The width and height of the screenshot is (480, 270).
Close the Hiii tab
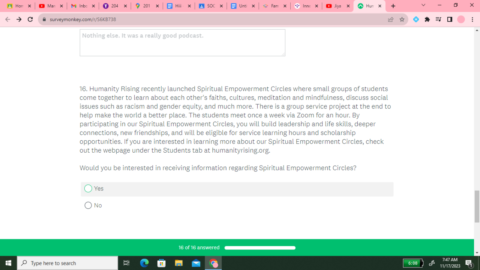click(189, 6)
